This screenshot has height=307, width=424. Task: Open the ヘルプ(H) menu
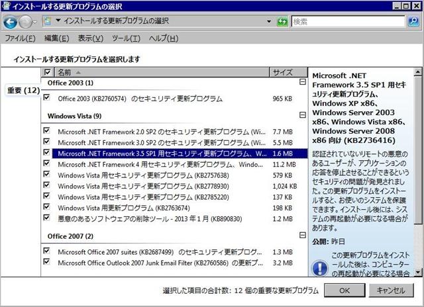(164, 38)
